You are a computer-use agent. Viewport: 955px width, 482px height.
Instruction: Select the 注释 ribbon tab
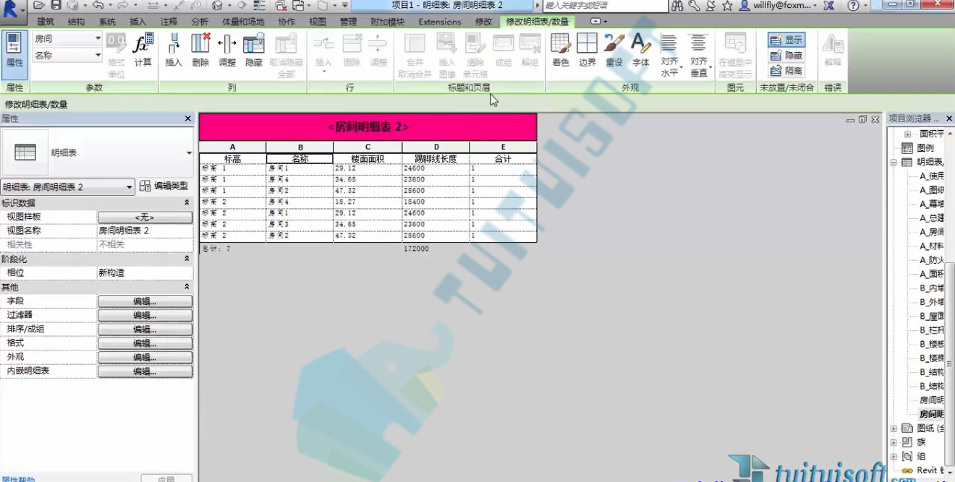169,22
